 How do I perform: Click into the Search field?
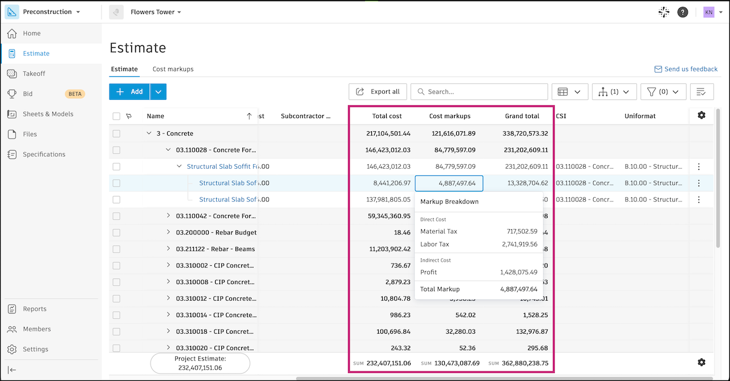click(x=479, y=92)
